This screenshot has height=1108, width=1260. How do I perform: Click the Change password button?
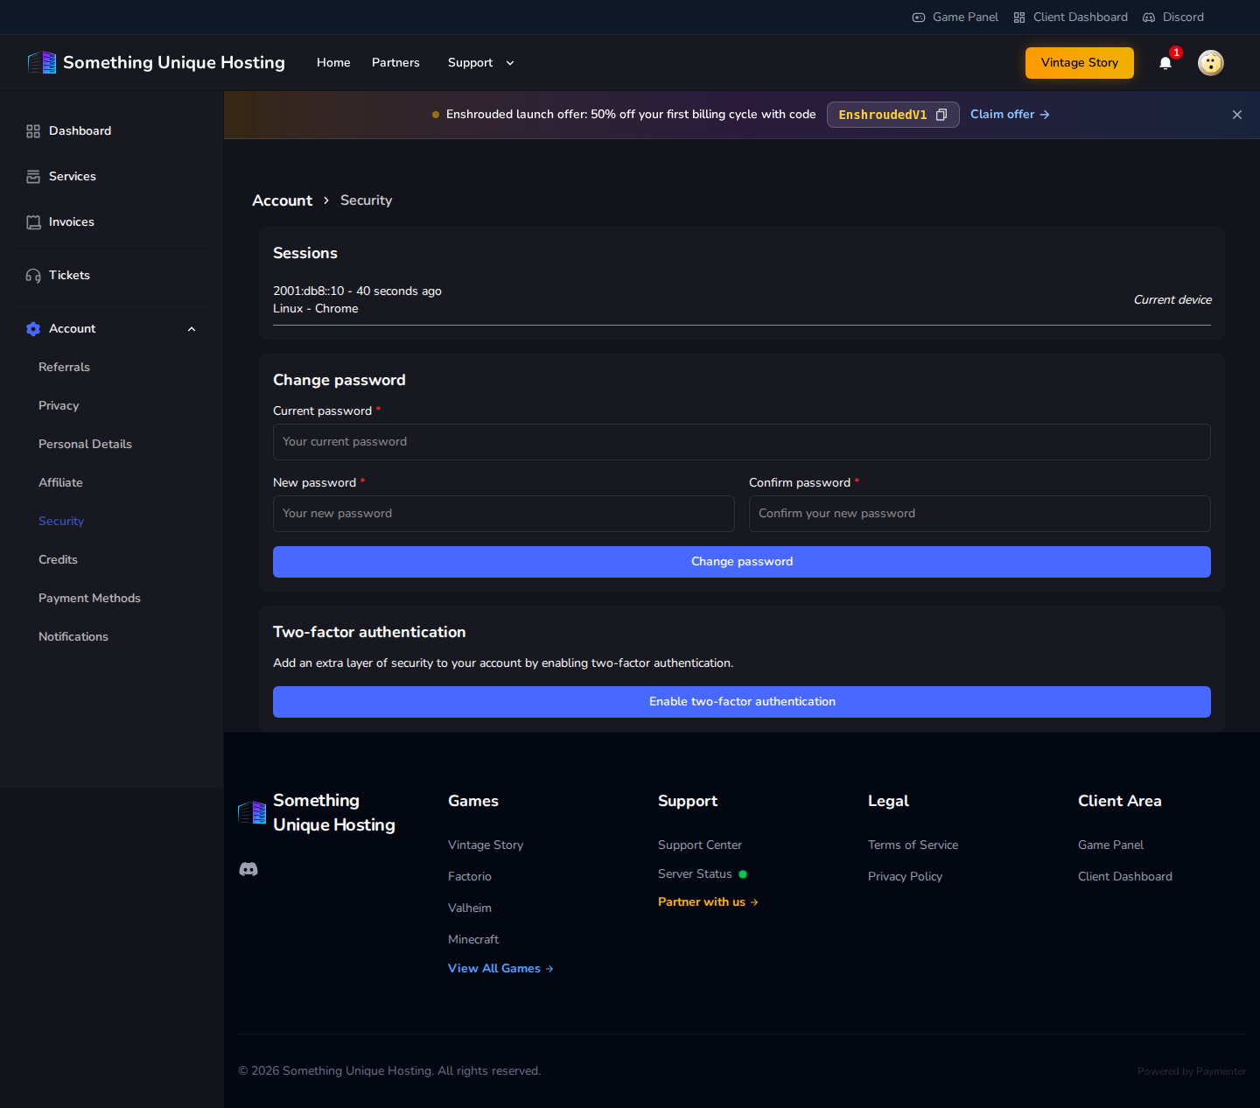coord(742,562)
